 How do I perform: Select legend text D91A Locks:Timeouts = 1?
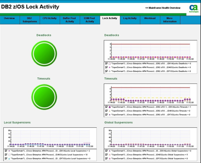151,107
